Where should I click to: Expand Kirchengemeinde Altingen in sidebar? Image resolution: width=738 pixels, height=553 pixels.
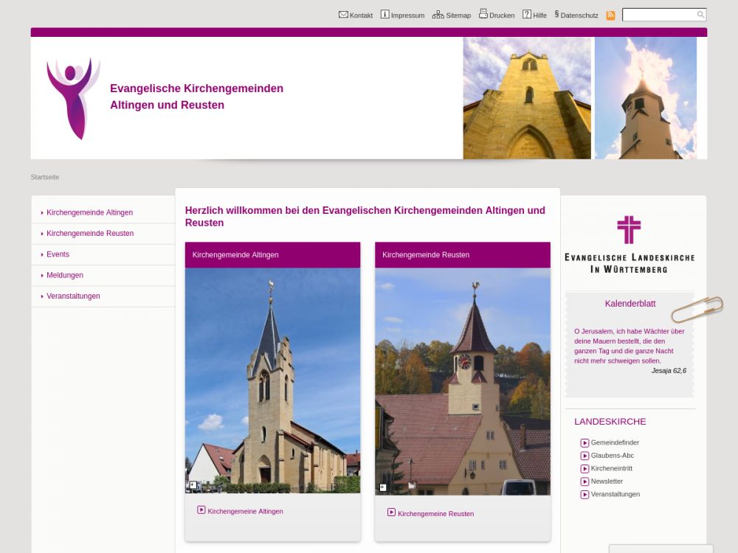[x=89, y=212]
